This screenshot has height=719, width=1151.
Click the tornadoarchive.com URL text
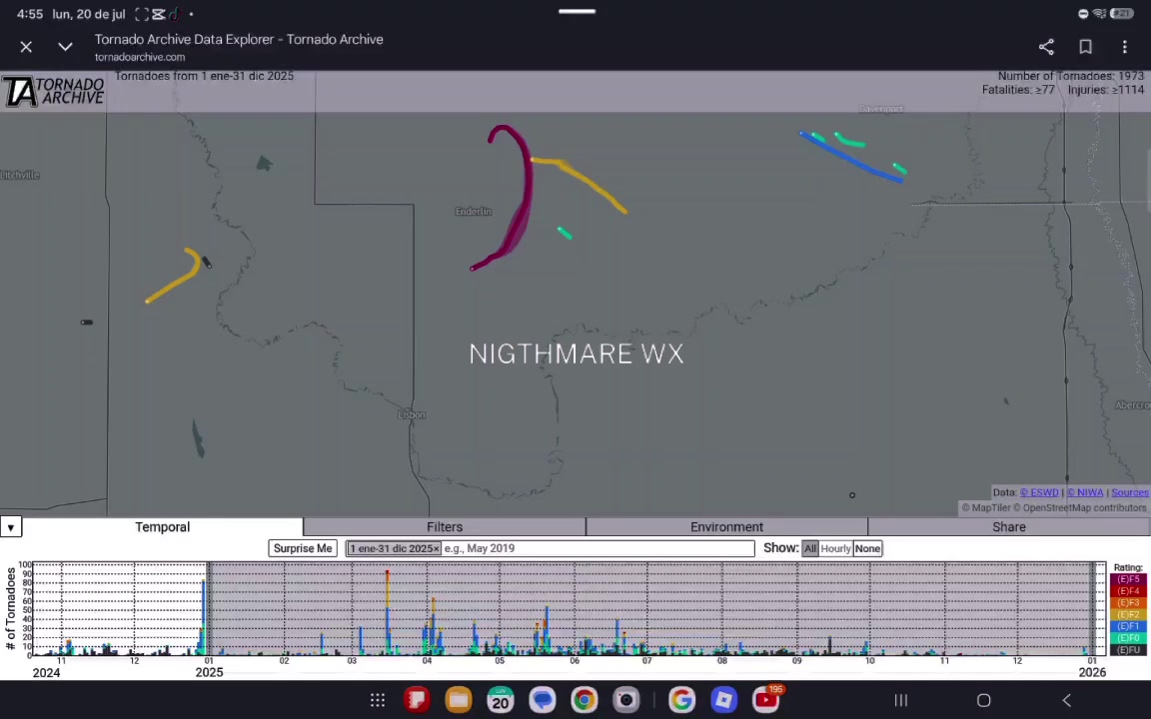(x=140, y=57)
